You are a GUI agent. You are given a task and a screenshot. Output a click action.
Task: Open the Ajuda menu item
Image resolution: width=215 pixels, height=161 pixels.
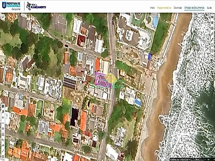209,8
